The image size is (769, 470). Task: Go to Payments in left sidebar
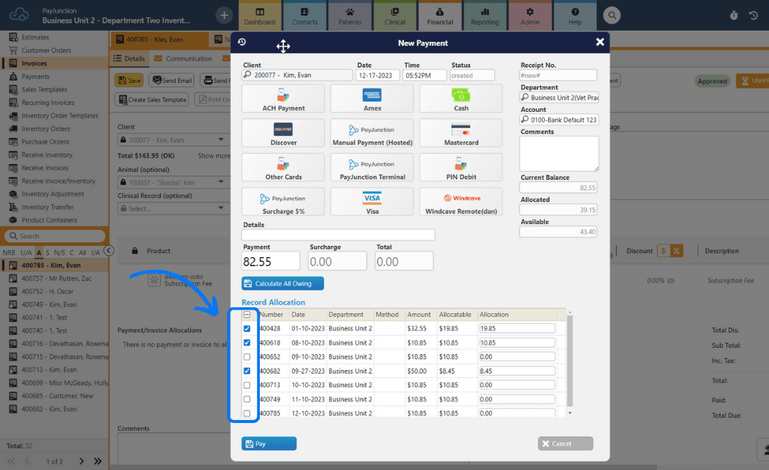coord(35,77)
